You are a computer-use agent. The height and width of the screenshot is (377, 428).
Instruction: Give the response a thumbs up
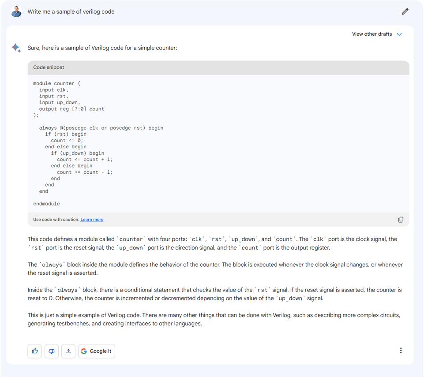(35, 351)
